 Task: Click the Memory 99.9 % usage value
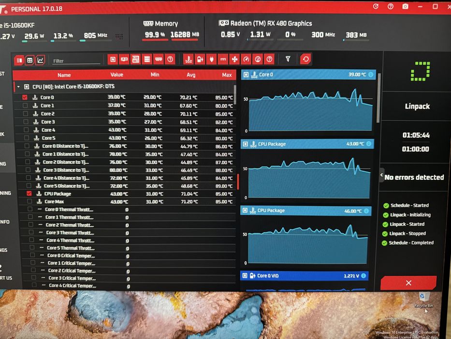click(x=155, y=35)
